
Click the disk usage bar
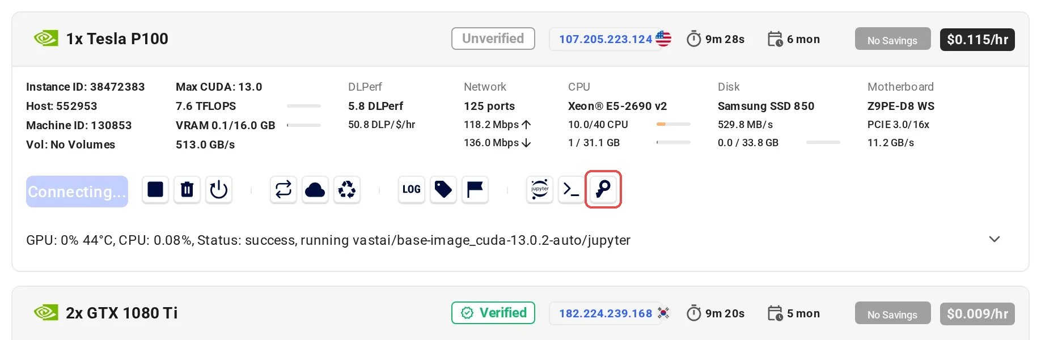[823, 142]
